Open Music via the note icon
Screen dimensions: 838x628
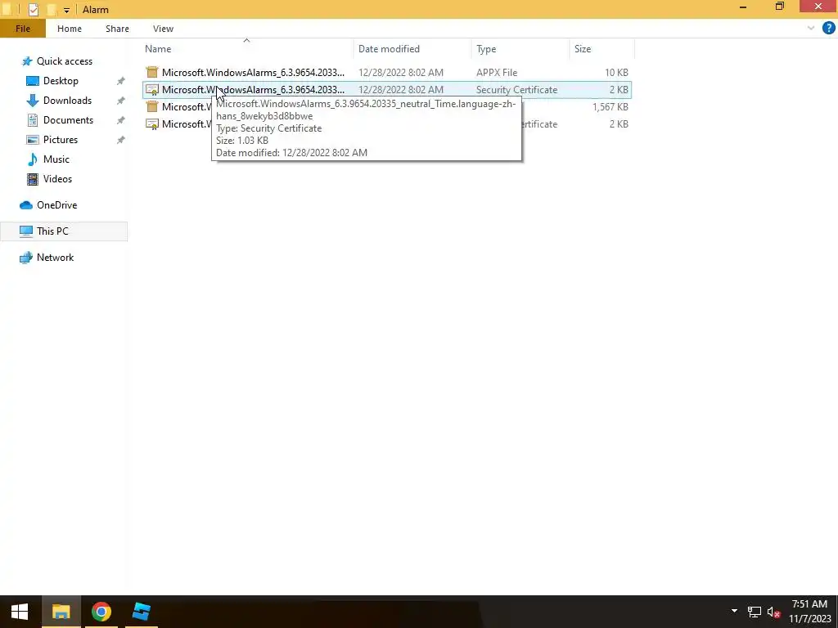pos(33,159)
